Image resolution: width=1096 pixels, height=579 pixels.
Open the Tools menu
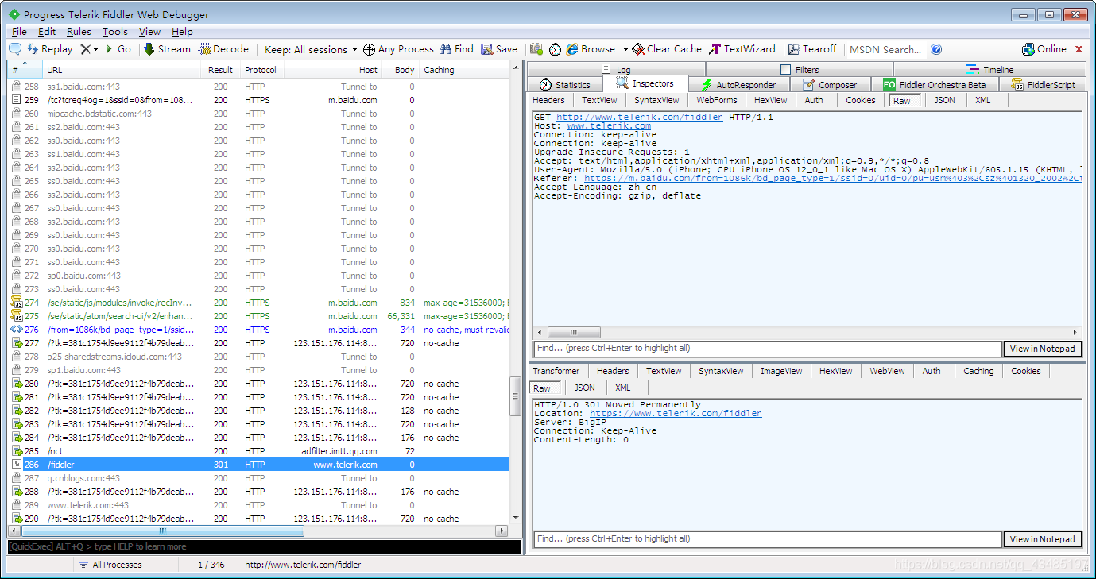pos(115,32)
